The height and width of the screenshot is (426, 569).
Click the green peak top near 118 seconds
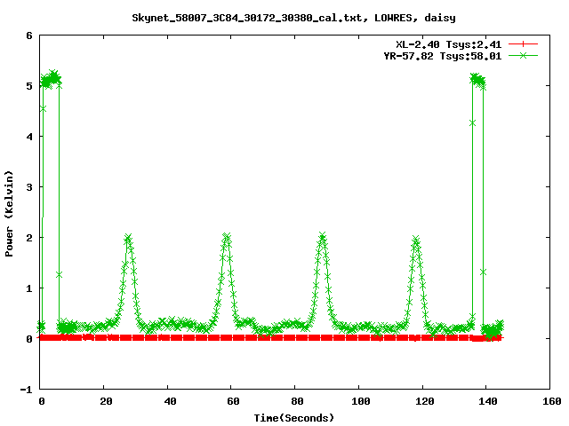(x=415, y=240)
